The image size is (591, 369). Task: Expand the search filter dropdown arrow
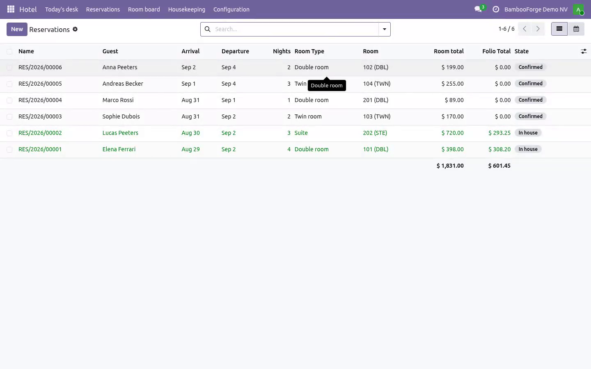[384, 29]
